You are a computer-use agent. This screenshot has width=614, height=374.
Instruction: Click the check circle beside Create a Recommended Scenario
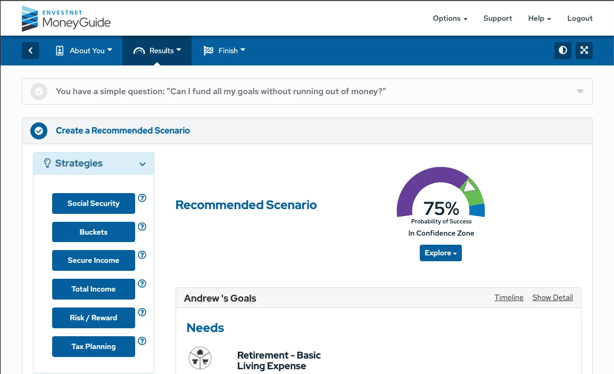coord(39,131)
